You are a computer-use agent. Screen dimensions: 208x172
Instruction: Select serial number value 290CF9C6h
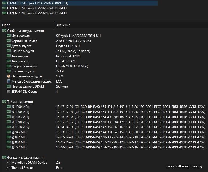point(74,41)
